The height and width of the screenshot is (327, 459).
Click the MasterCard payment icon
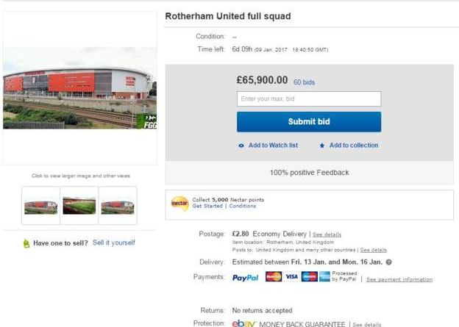pyautogui.click(x=274, y=277)
